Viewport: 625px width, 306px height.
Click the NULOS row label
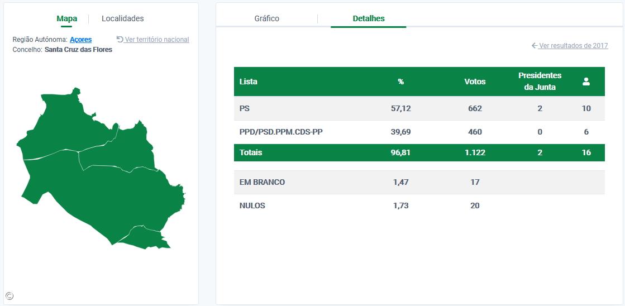tap(252, 205)
